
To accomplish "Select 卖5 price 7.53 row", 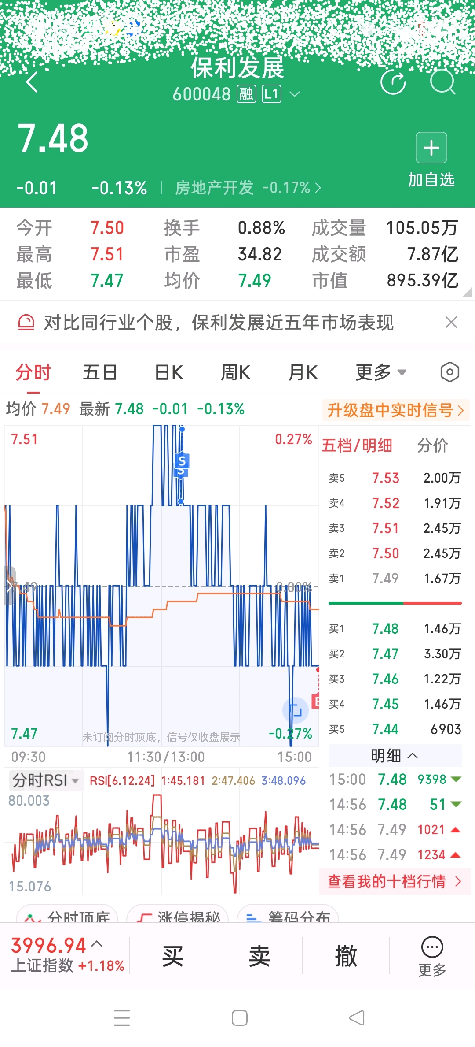I will tap(395, 478).
